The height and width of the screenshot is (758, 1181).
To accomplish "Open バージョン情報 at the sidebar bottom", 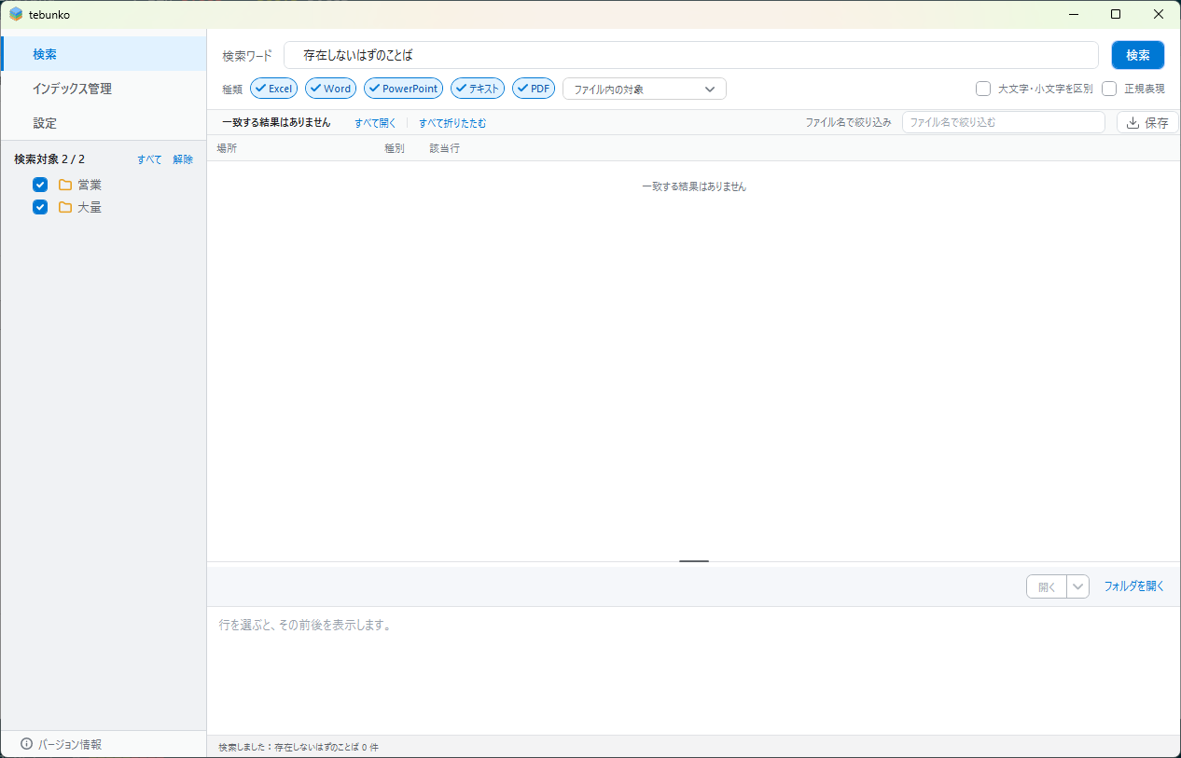I will (x=62, y=744).
